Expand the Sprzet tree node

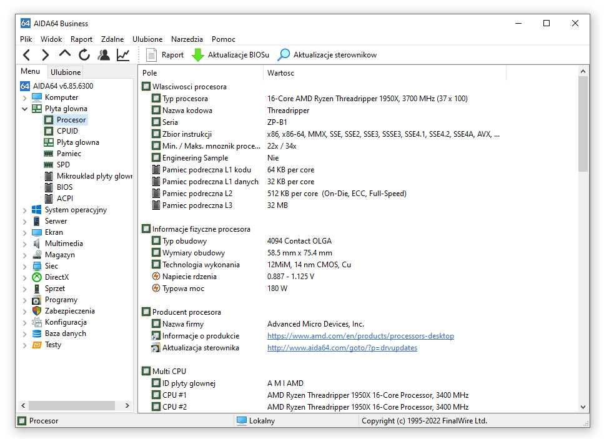point(24,289)
